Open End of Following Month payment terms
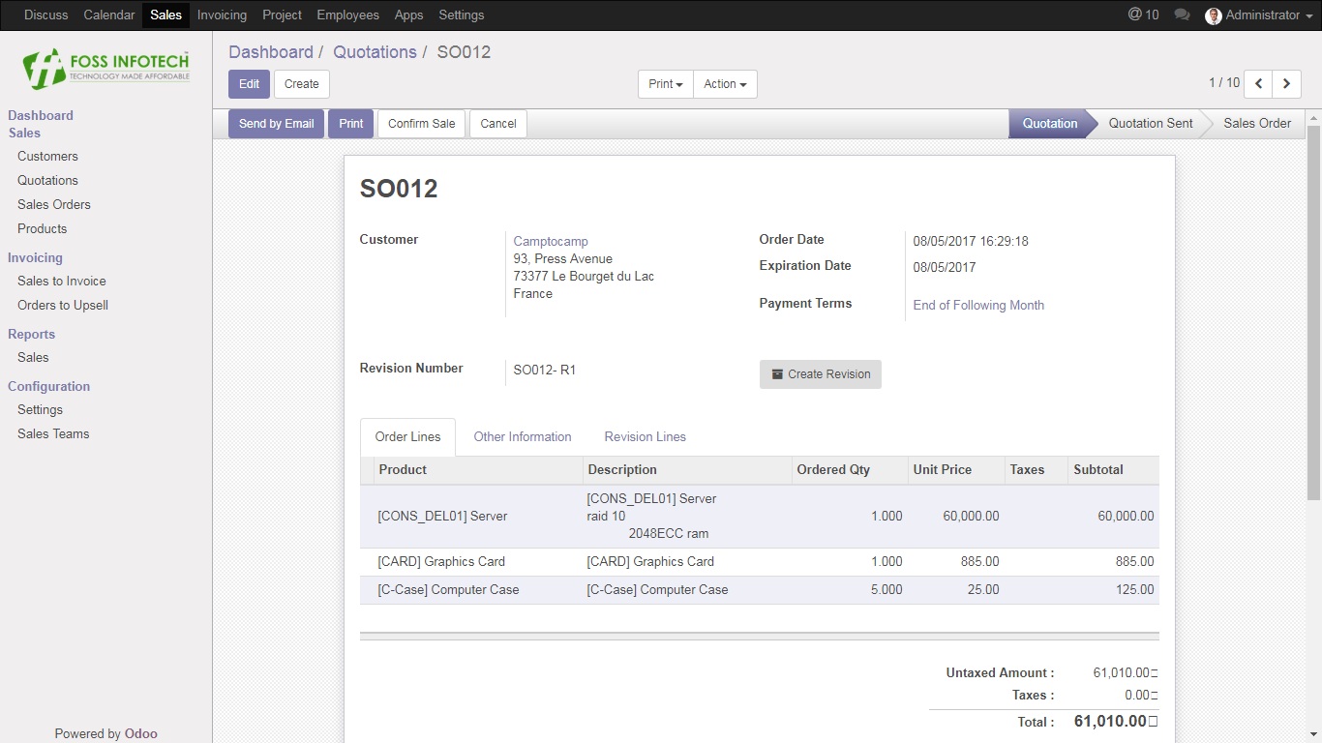 pos(978,306)
